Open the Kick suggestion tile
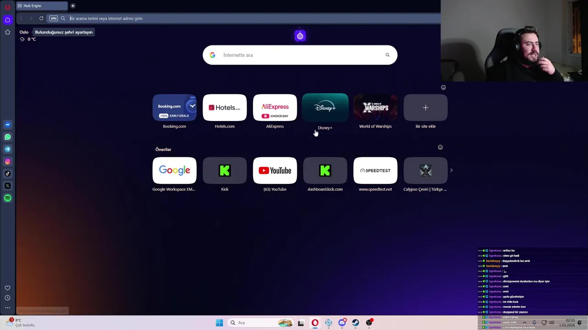The image size is (588, 330). [225, 170]
